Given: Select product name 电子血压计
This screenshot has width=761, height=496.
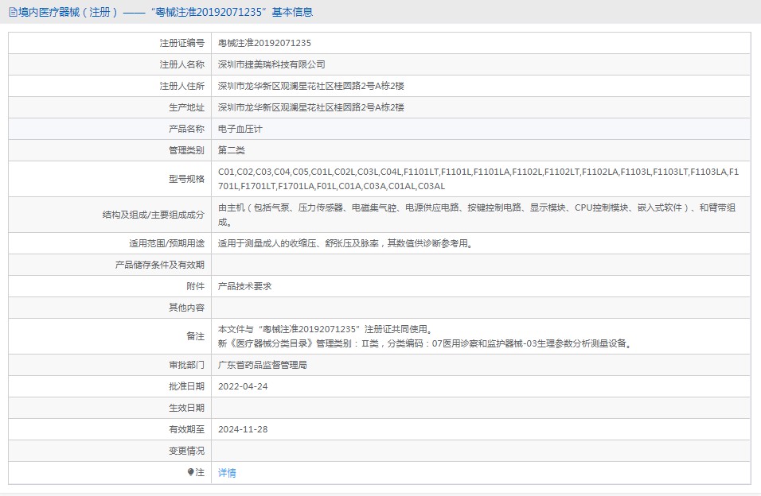Looking at the screenshot, I should tap(240, 129).
